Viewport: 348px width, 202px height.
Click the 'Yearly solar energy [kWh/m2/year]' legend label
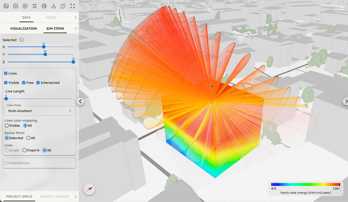tap(305, 193)
